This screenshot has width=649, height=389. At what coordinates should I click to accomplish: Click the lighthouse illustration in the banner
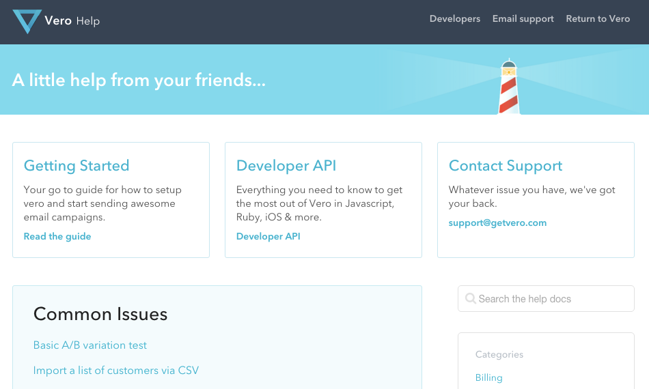(x=508, y=87)
